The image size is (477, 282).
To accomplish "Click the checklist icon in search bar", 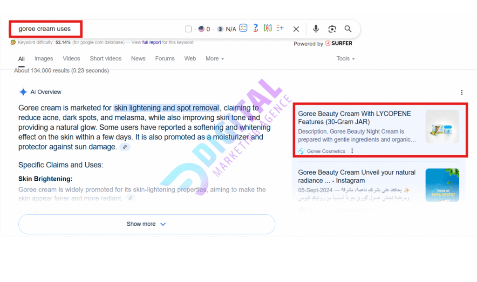I will click(243, 28).
